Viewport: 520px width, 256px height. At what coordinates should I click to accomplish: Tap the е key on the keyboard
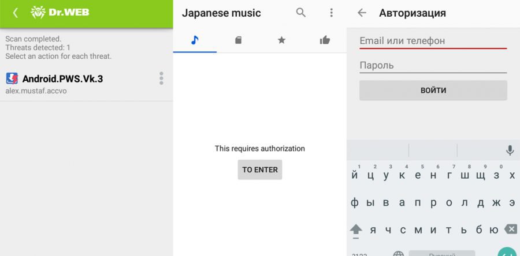(418, 175)
